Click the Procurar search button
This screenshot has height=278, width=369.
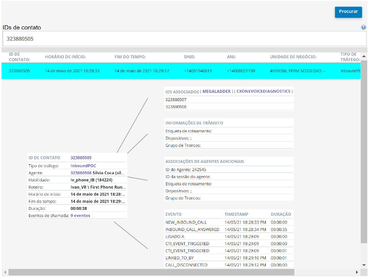(348, 12)
